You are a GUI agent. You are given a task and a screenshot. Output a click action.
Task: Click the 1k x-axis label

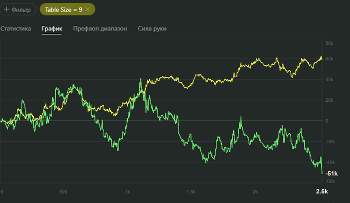tap(127, 192)
